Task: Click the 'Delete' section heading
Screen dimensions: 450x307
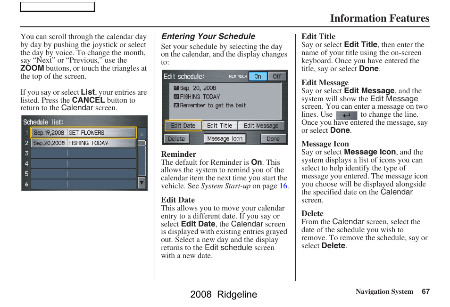Action: point(312,213)
